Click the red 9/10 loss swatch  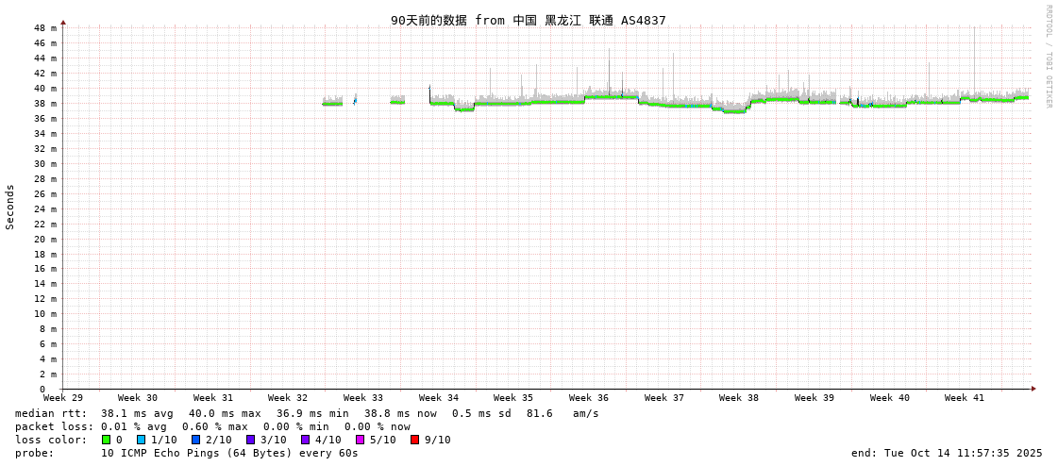pyautogui.click(x=414, y=440)
